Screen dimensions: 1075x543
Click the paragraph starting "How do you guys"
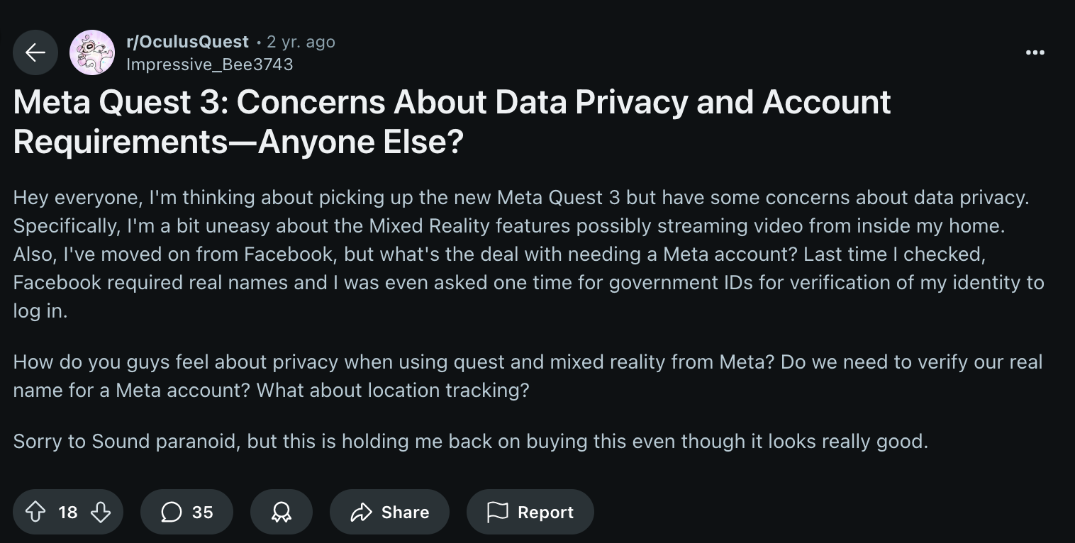coord(528,376)
